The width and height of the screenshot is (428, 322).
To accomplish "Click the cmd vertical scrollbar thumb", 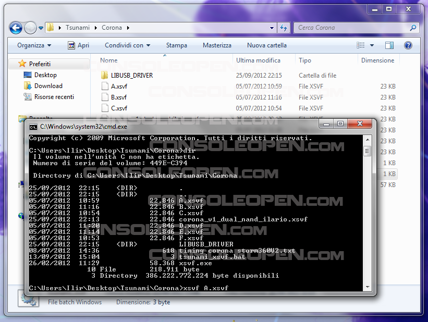I will [368, 151].
